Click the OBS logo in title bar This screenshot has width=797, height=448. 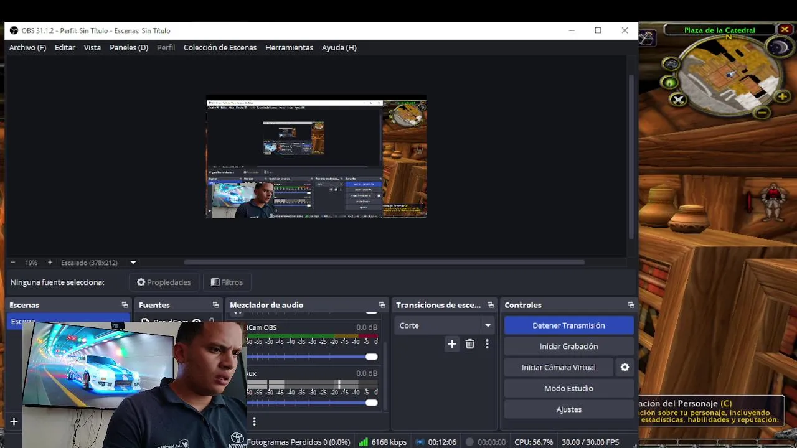14,30
